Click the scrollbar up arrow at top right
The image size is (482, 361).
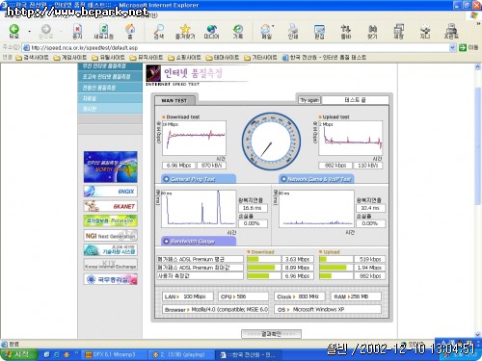[477, 67]
